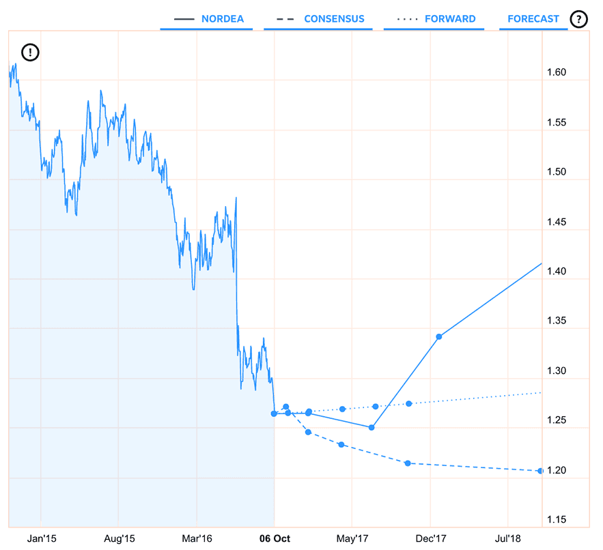Screen dimensions: 603x550
Task: Click the question mark help icon
Action: pyautogui.click(x=579, y=19)
